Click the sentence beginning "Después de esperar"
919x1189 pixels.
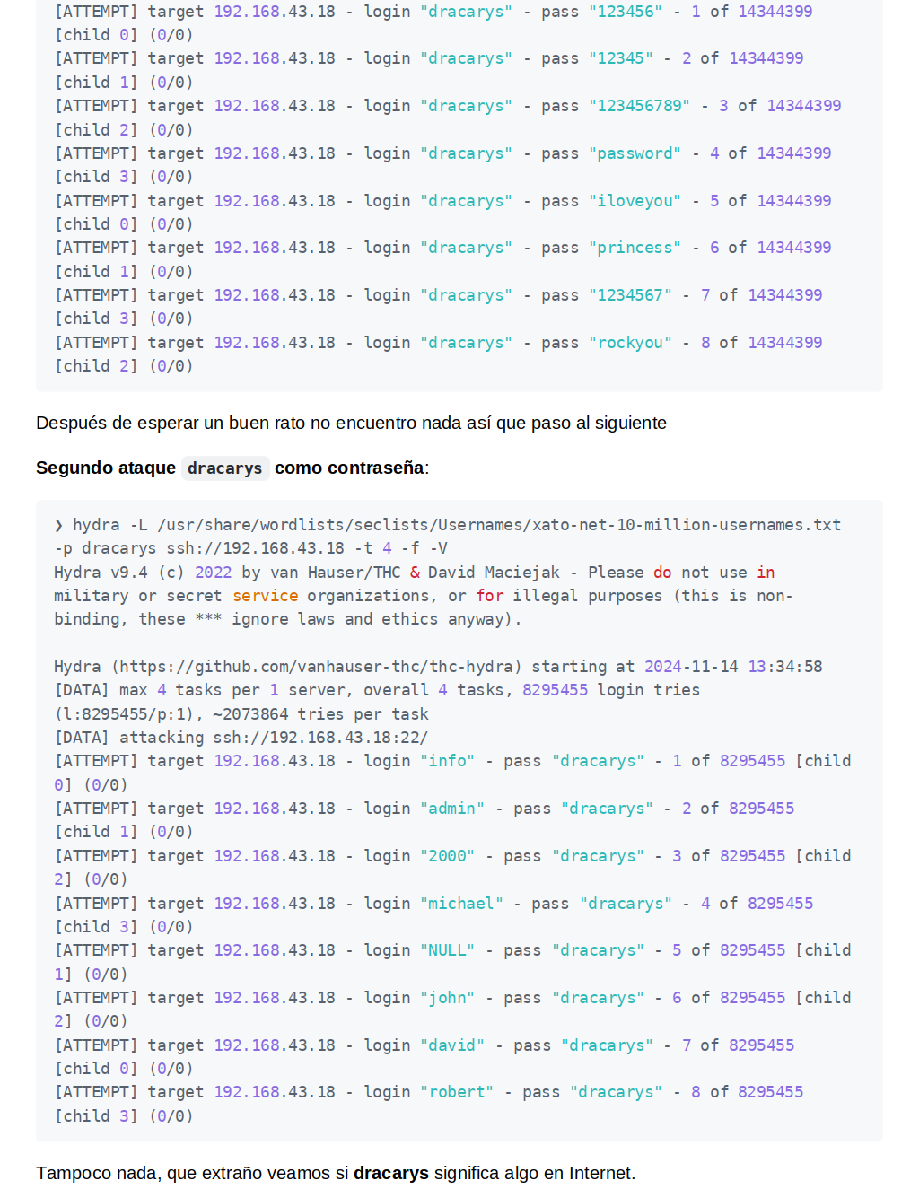pyautogui.click(x=351, y=423)
